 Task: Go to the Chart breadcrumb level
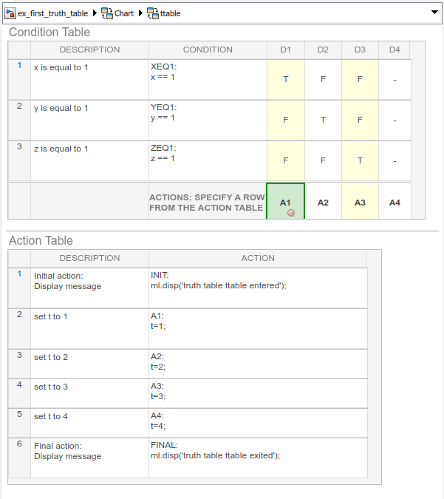tap(124, 13)
